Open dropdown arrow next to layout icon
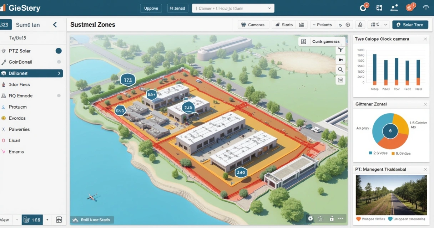 [x=386, y=25]
